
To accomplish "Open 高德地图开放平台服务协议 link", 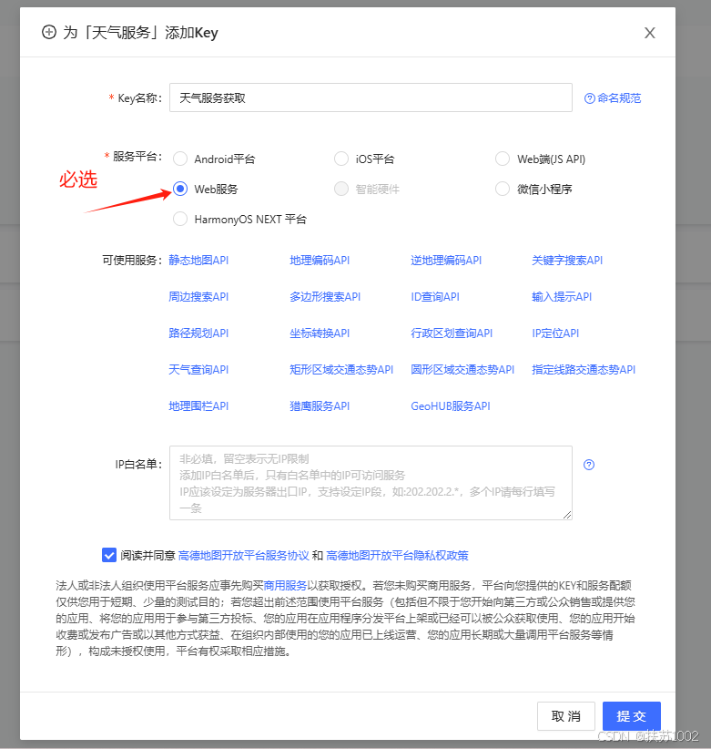I will point(243,556).
